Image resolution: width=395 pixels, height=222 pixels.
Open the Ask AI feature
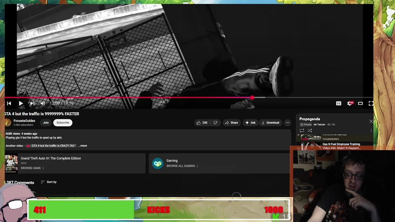click(x=250, y=122)
